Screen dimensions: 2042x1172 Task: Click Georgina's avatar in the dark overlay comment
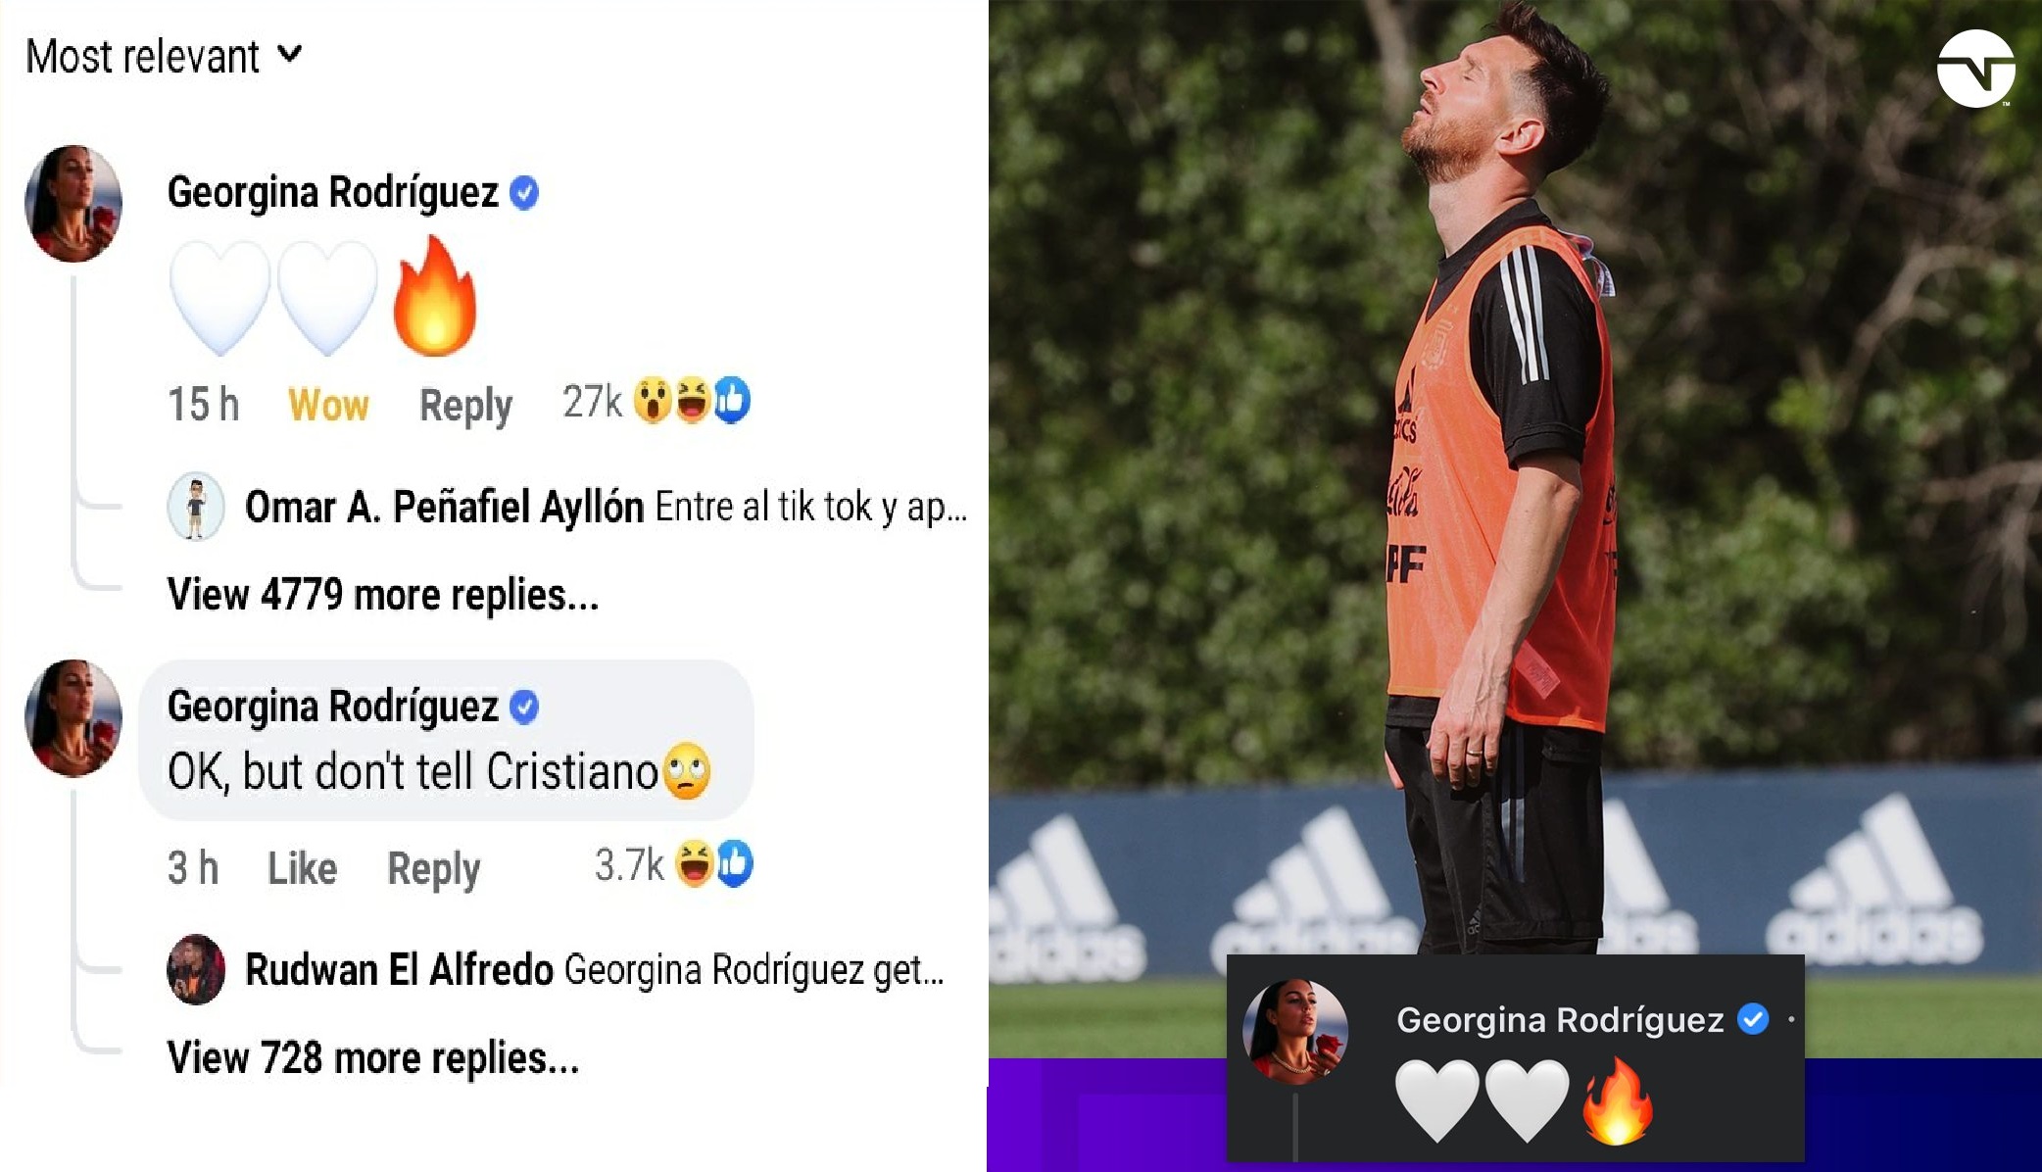coord(1295,1031)
